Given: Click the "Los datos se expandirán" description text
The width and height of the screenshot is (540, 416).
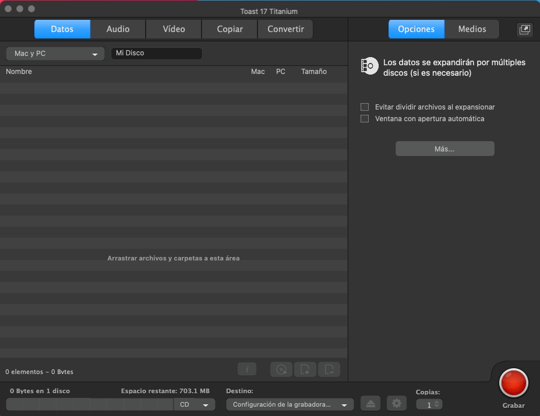Looking at the screenshot, I should click(x=454, y=68).
